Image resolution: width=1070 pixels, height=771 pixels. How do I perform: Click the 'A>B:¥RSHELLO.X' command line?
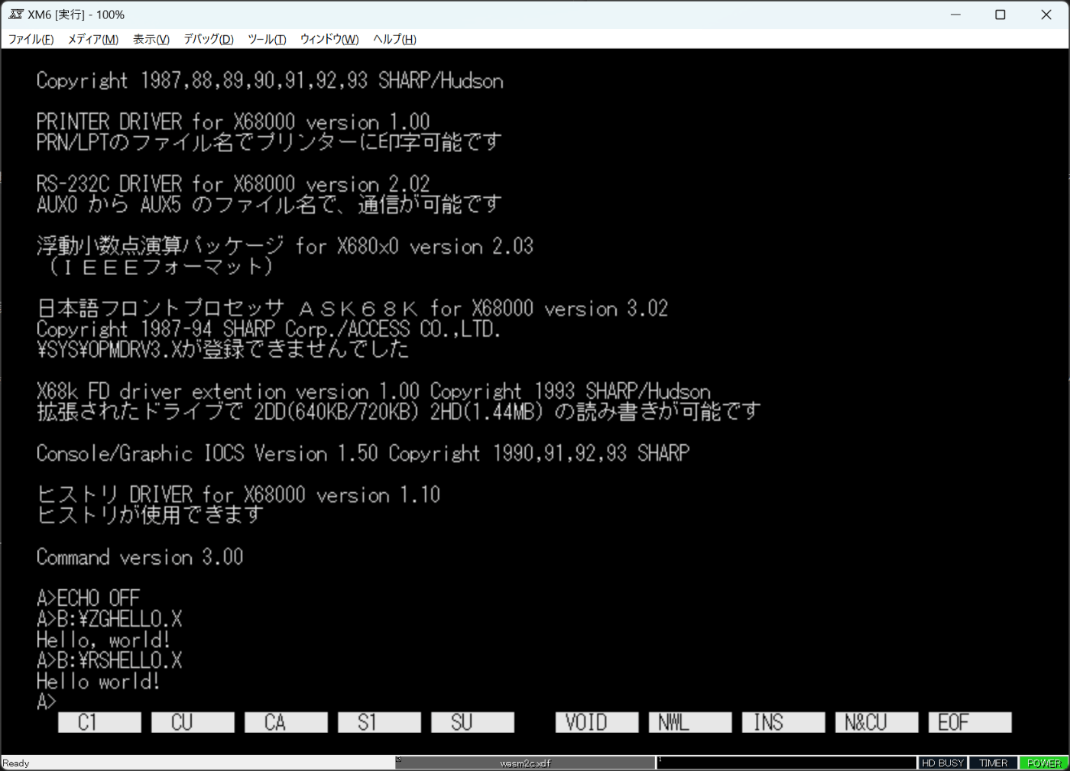tap(109, 659)
